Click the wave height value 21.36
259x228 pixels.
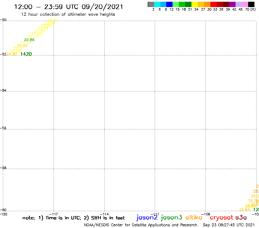(26, 43)
